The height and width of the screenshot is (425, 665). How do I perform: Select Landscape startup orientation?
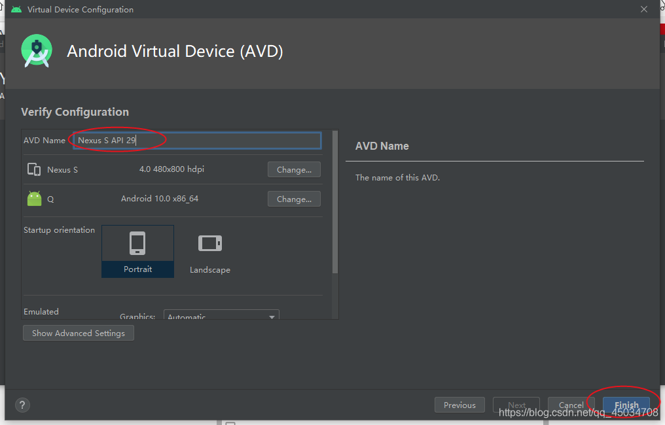click(210, 254)
